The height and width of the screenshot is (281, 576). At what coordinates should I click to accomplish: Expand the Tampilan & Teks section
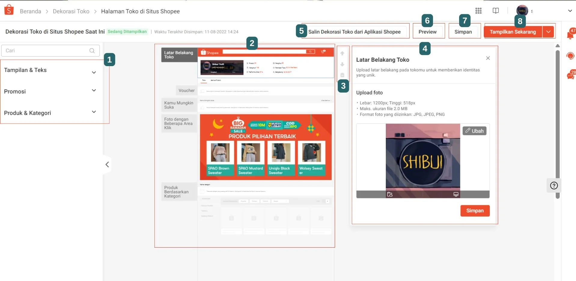point(94,72)
